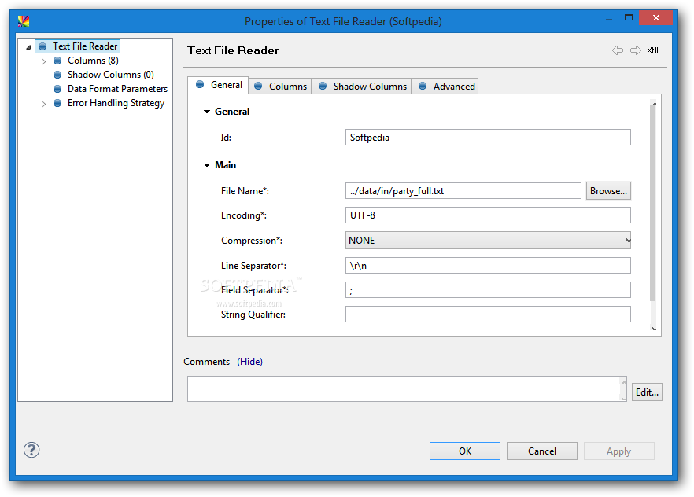Viewport: 694px width, 497px height.
Task: Click the comments box scroll up arrow
Action: point(624,382)
